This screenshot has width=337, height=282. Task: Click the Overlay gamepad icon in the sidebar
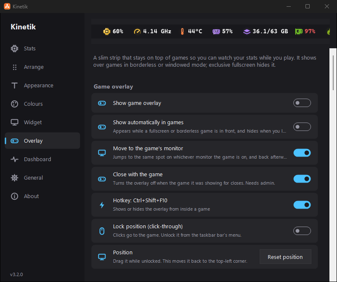click(x=14, y=141)
